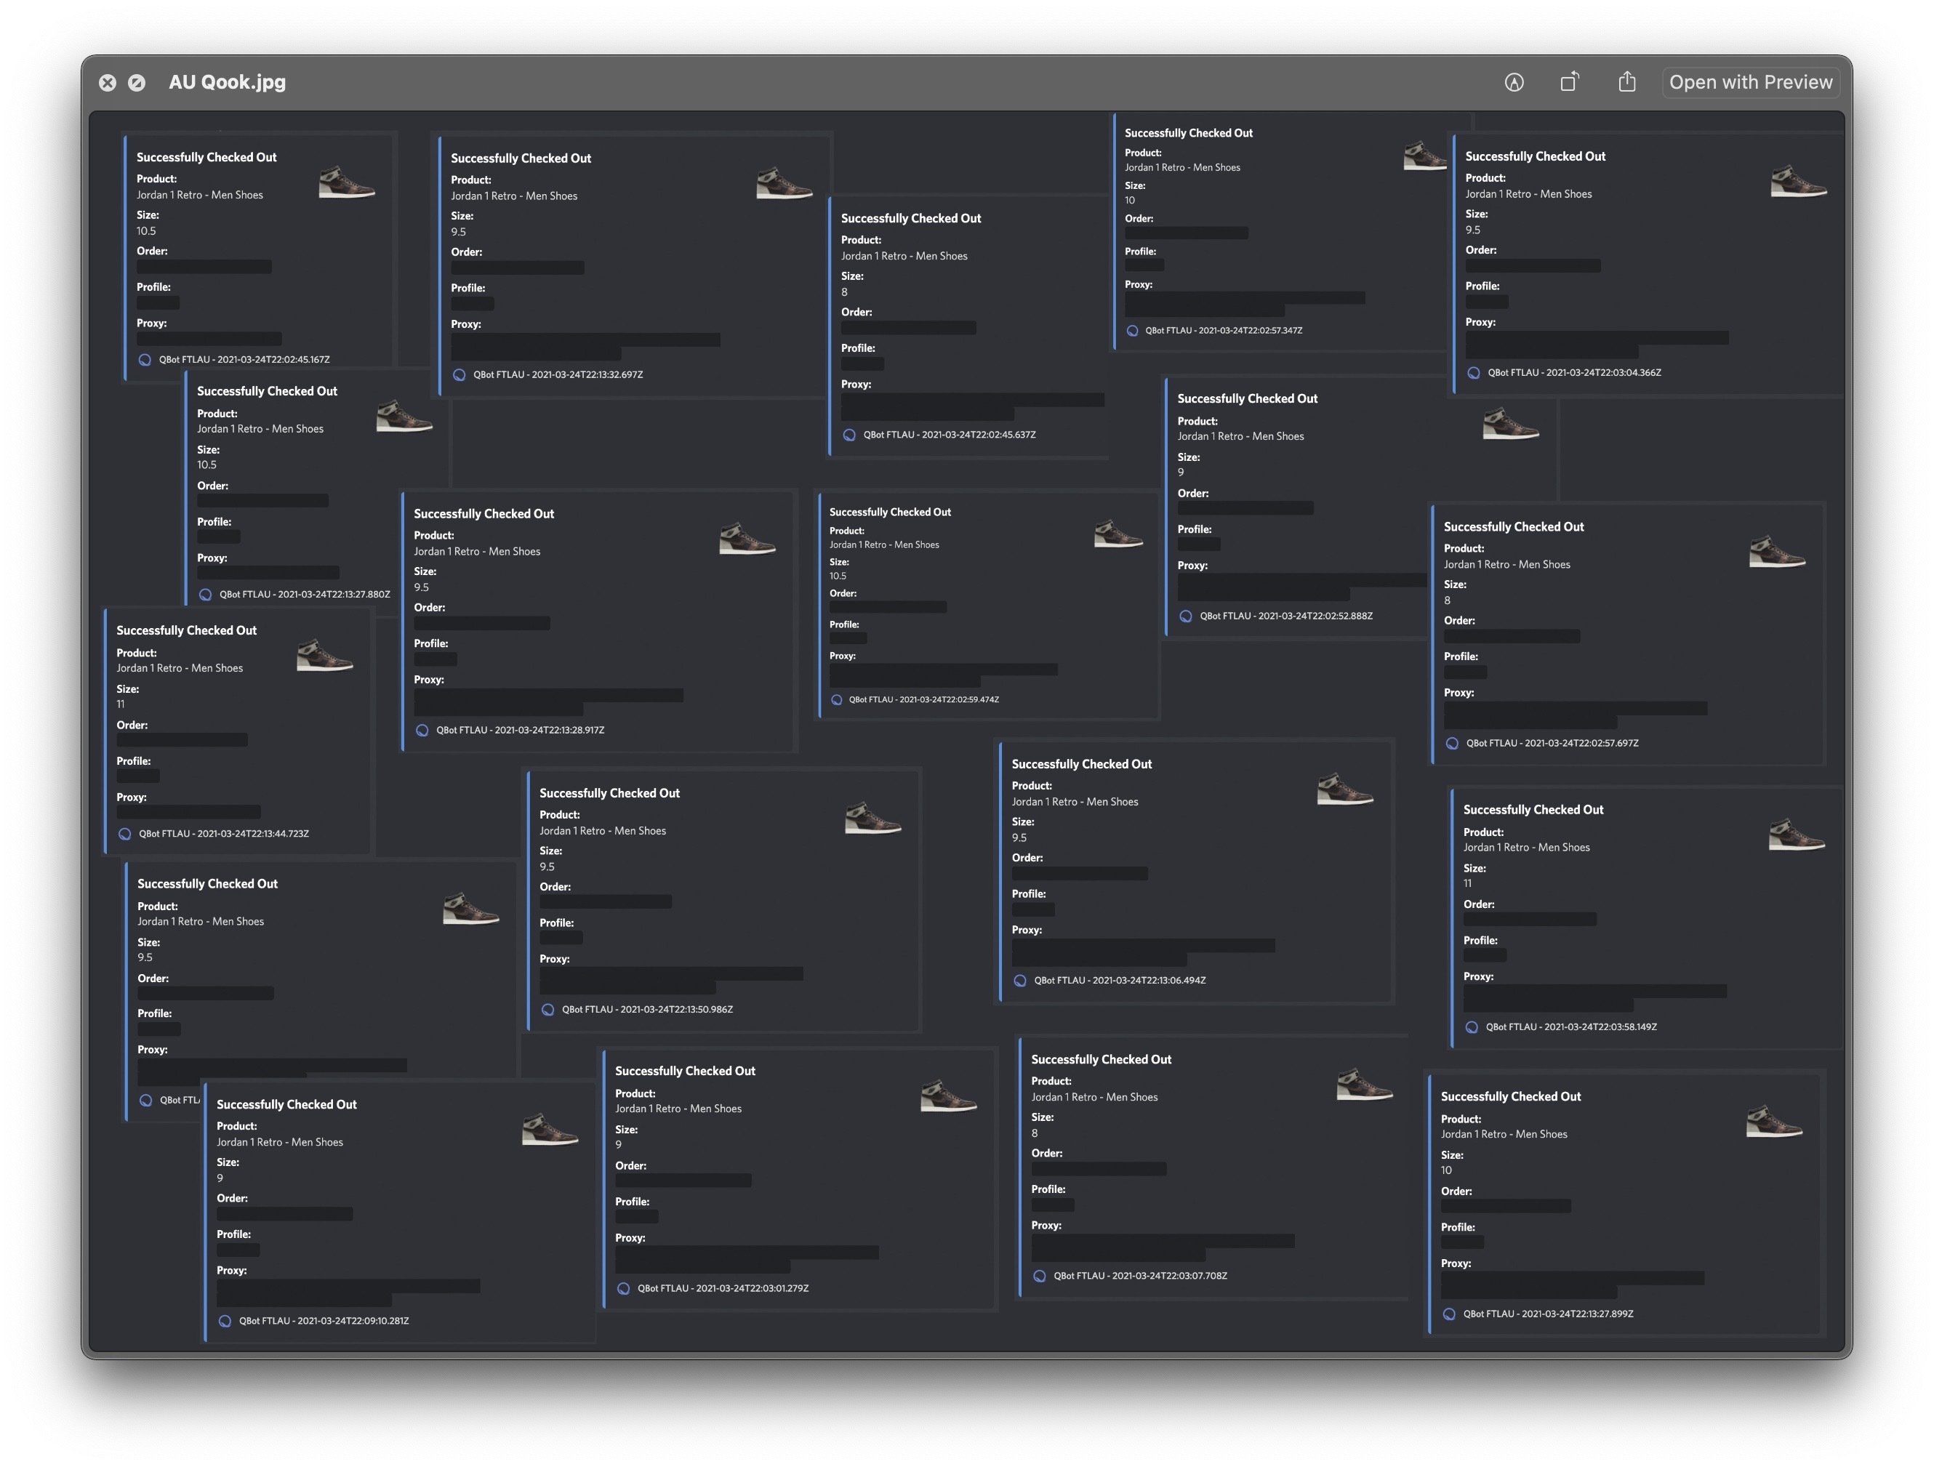The width and height of the screenshot is (1934, 1467).
Task: Click the AU Qook.jpg window title
Action: pyautogui.click(x=228, y=82)
